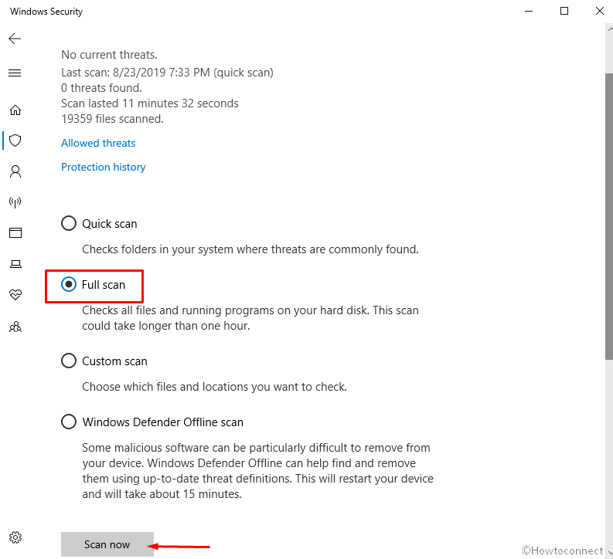Viewport: 613px width, 559px height.
Task: Click the '0 threats found.' text
Action: pos(101,88)
